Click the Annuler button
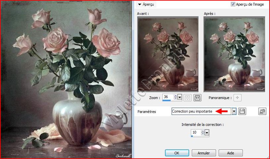The image size is (270, 159). point(204,153)
